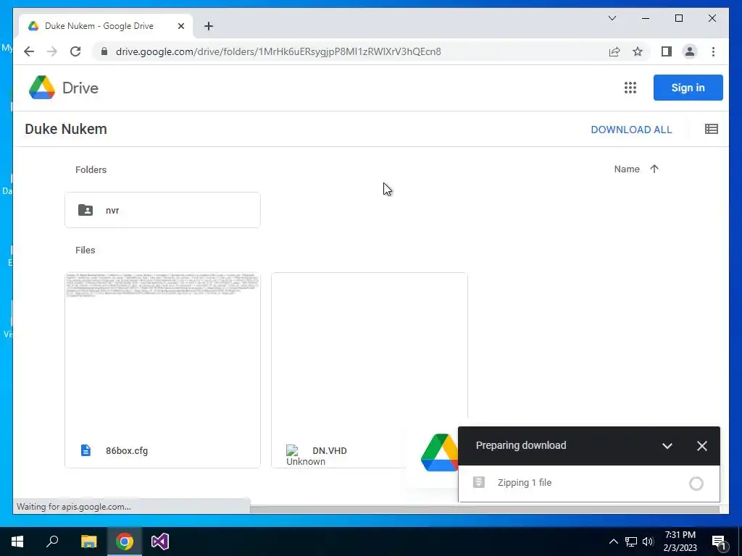Switch to list layout view
The height and width of the screenshot is (556, 742).
(x=712, y=129)
